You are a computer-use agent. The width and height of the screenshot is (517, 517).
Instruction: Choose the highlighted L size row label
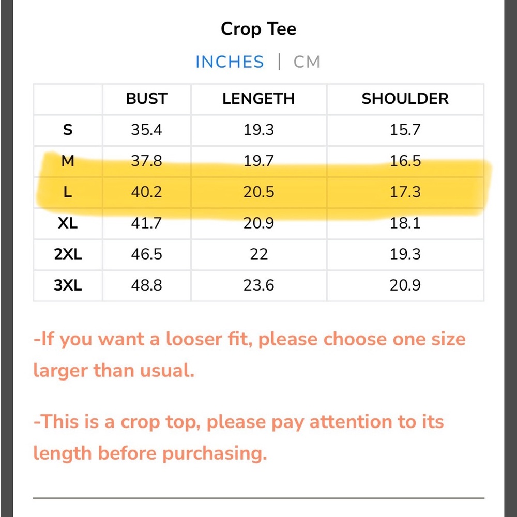[x=68, y=192]
